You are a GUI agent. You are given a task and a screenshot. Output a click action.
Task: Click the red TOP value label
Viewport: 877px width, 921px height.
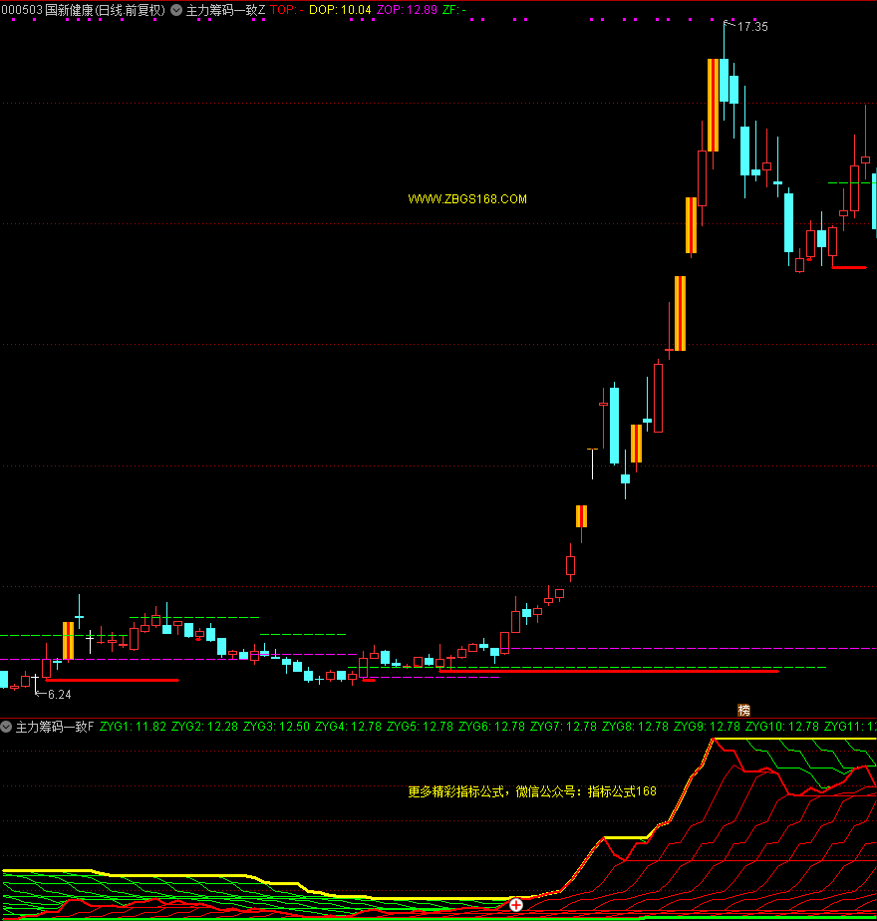286,10
